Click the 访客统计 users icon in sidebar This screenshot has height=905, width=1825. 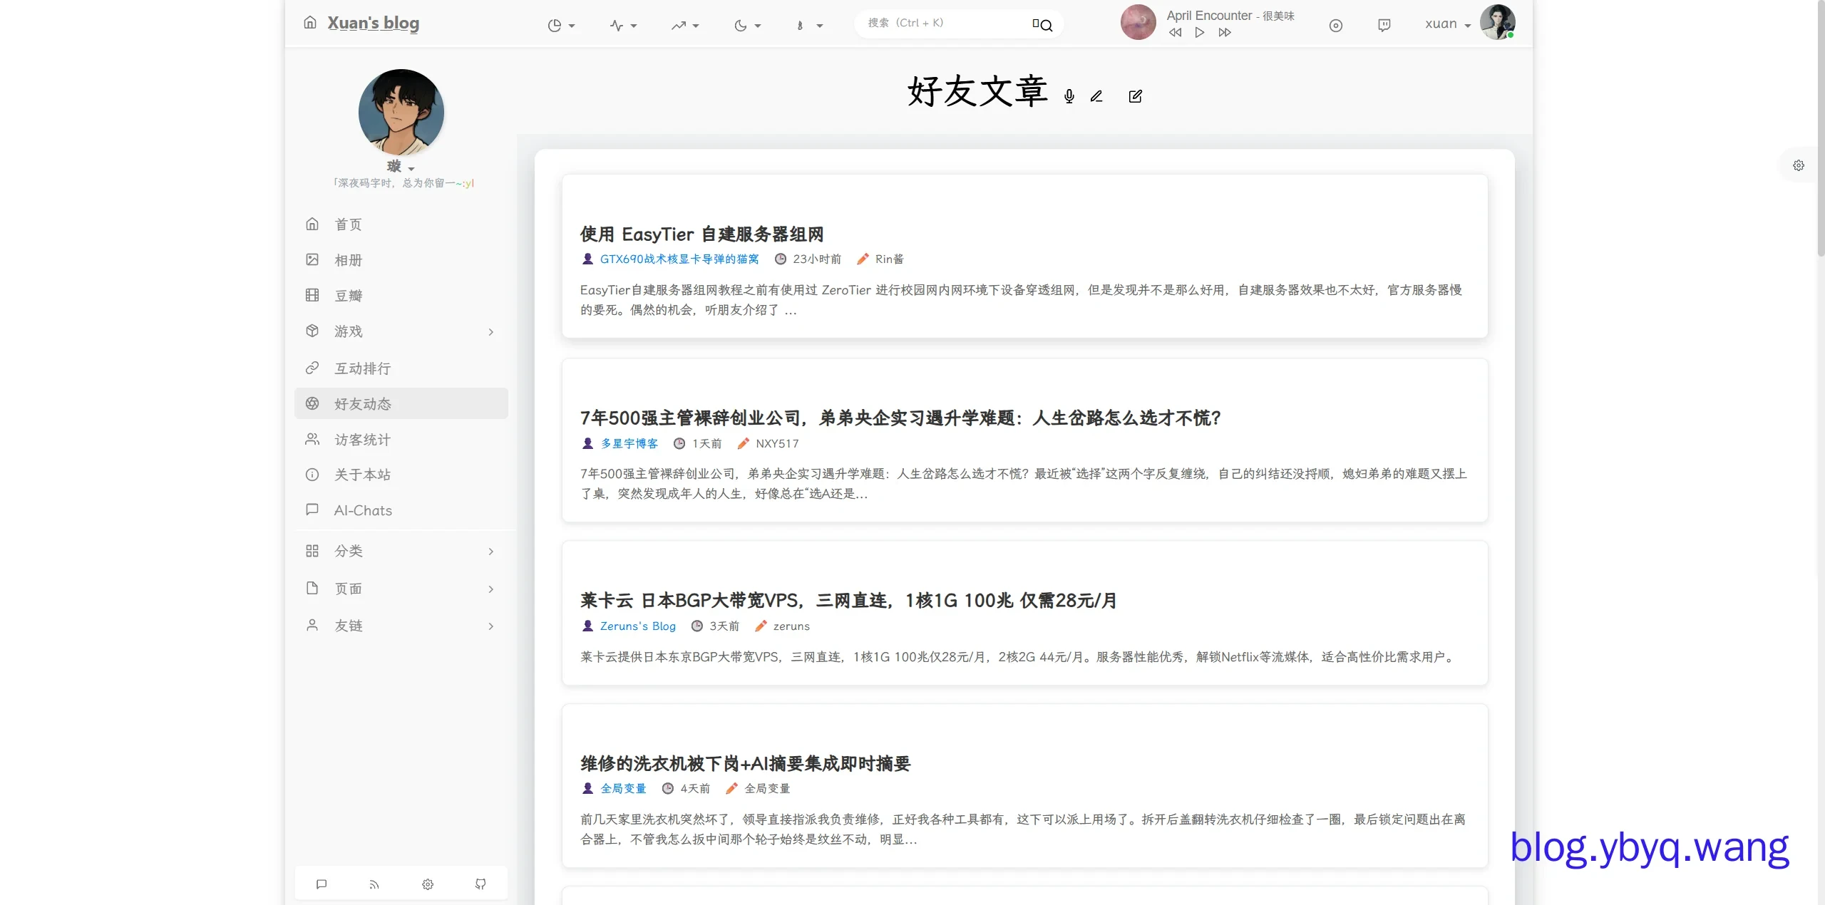[312, 439]
